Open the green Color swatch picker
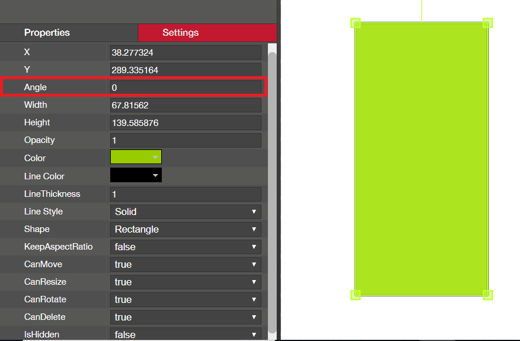Image resolution: width=520 pixels, height=341 pixels. [x=136, y=157]
